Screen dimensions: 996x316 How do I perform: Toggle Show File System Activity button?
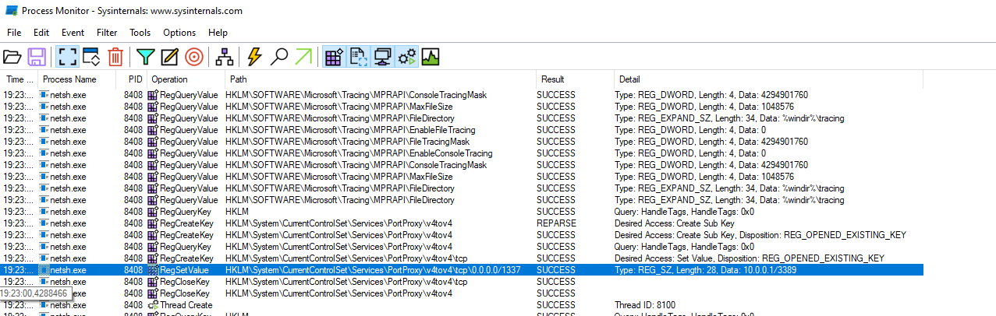click(358, 57)
